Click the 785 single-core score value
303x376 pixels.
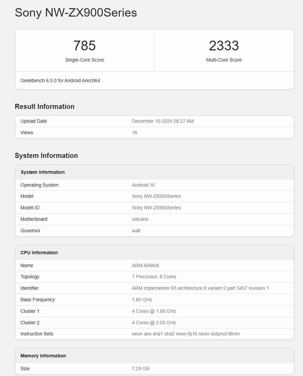click(x=85, y=46)
